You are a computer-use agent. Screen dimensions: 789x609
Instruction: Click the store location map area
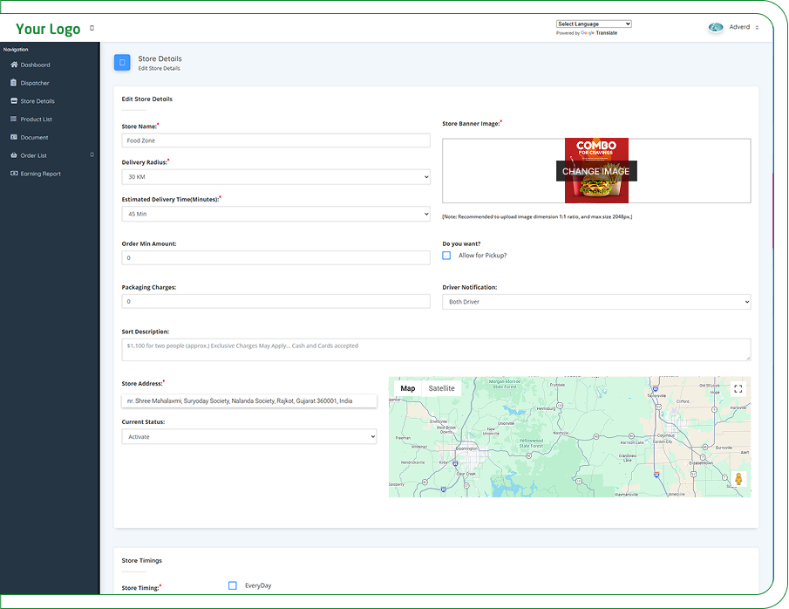tap(569, 437)
